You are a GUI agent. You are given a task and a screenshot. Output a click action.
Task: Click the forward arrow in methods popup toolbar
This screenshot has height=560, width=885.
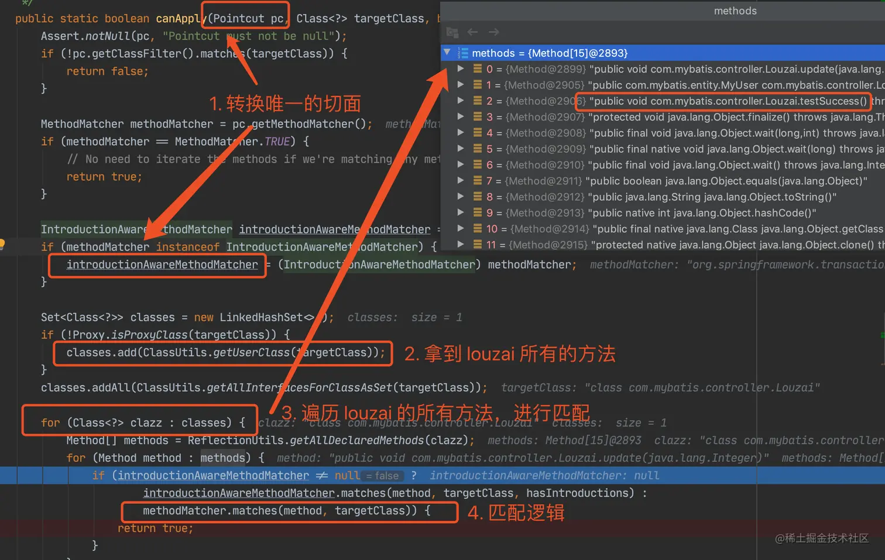click(494, 32)
